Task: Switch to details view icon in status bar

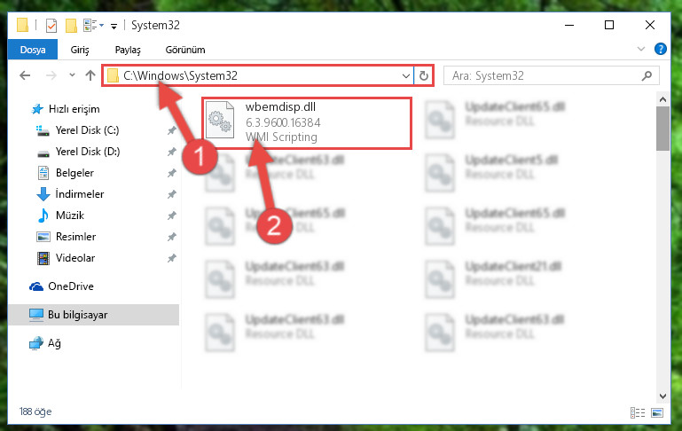Action: point(638,412)
